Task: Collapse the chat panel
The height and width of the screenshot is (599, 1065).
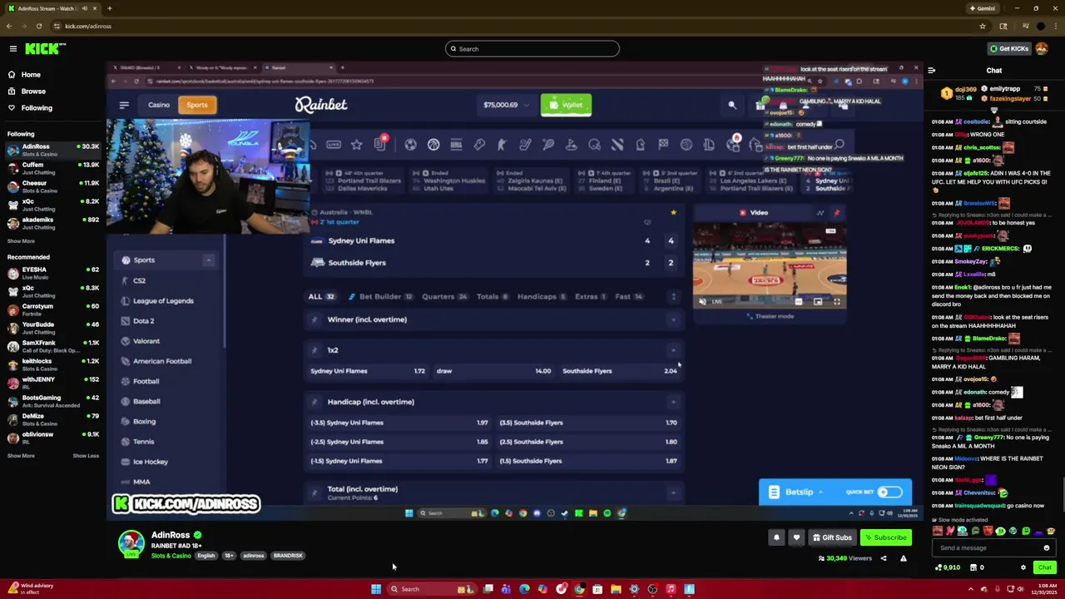Action: 931,71
